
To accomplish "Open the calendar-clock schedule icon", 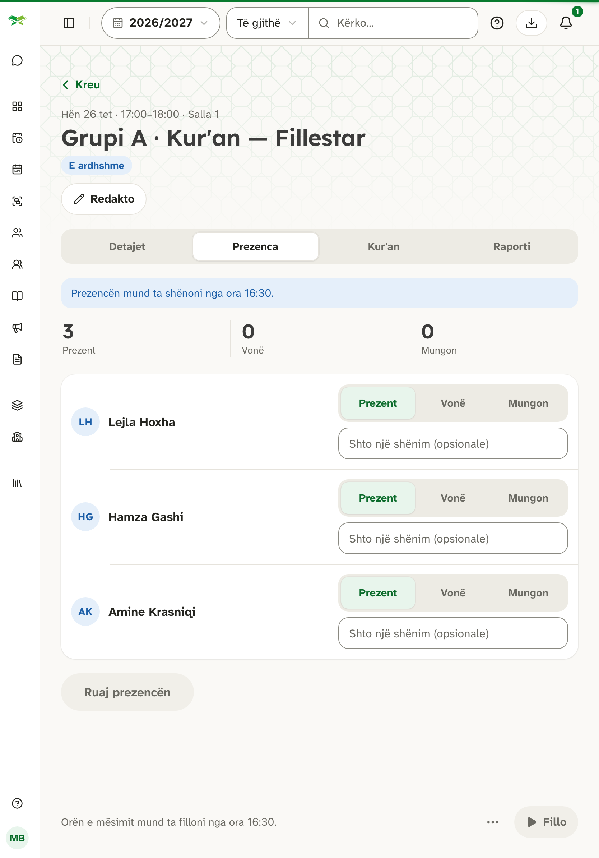I will (17, 138).
